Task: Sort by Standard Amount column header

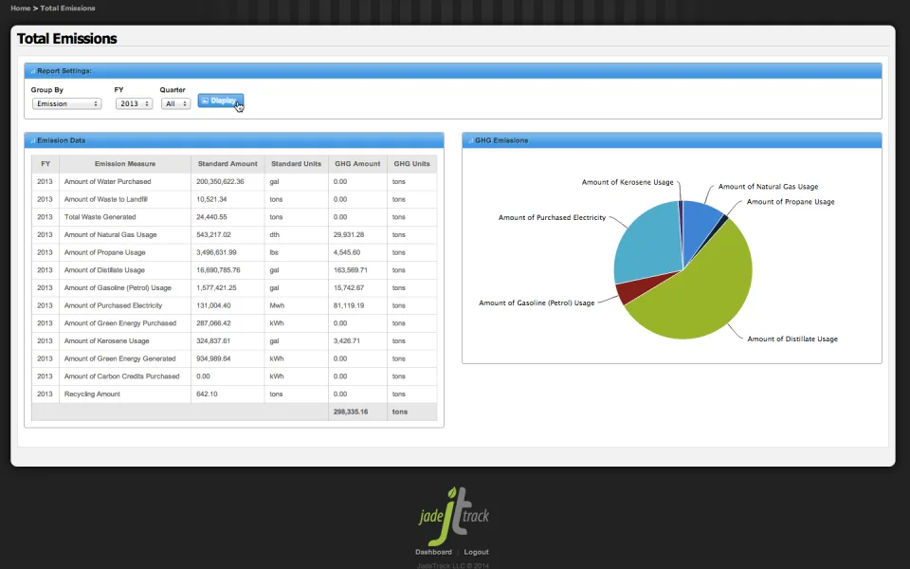Action: (227, 164)
